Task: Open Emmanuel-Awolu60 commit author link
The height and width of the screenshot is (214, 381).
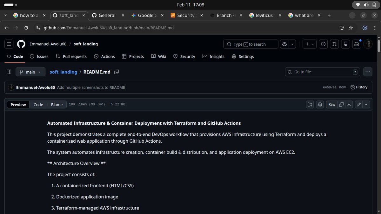Action: tap(36, 87)
